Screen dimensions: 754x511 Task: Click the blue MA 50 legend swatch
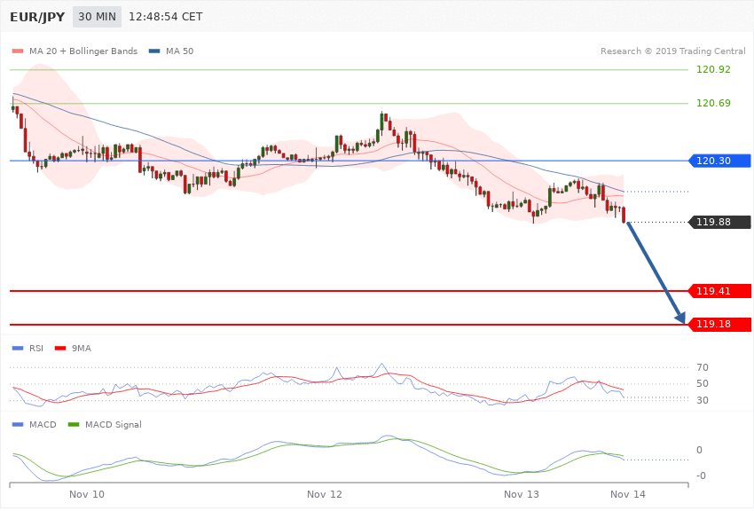[154, 51]
